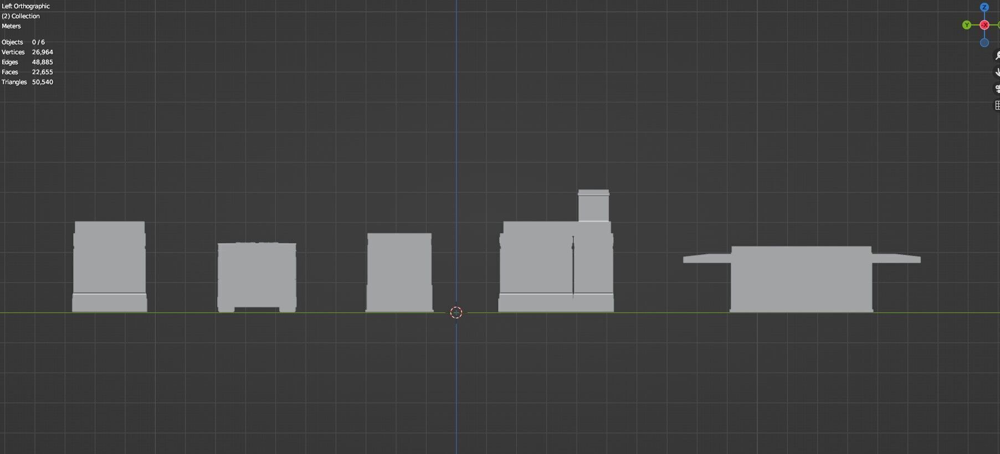
Task: Click the Faces value '22,655'
Action: click(x=43, y=72)
